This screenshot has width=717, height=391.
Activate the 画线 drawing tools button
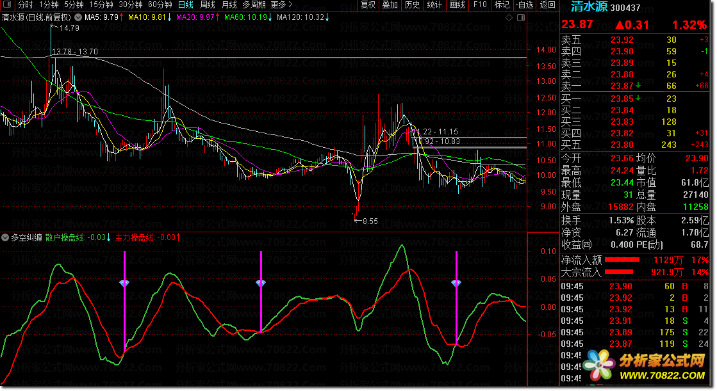point(457,5)
